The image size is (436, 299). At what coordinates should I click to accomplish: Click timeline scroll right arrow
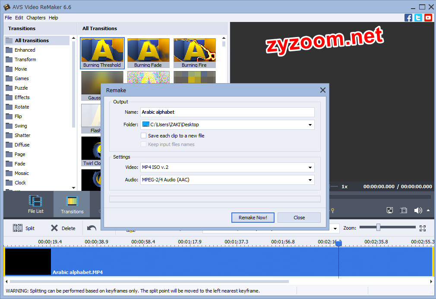click(x=431, y=281)
